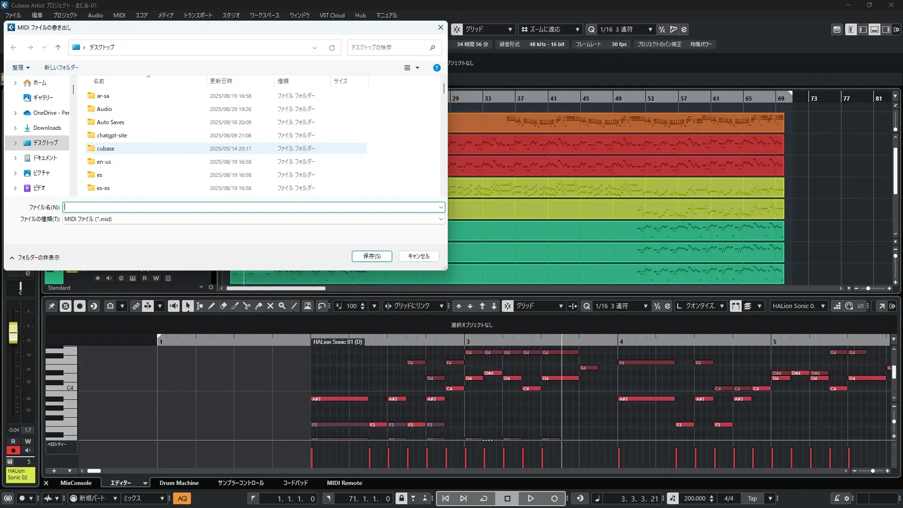Select the Erase tool in editor toolbar

pyautogui.click(x=223, y=306)
